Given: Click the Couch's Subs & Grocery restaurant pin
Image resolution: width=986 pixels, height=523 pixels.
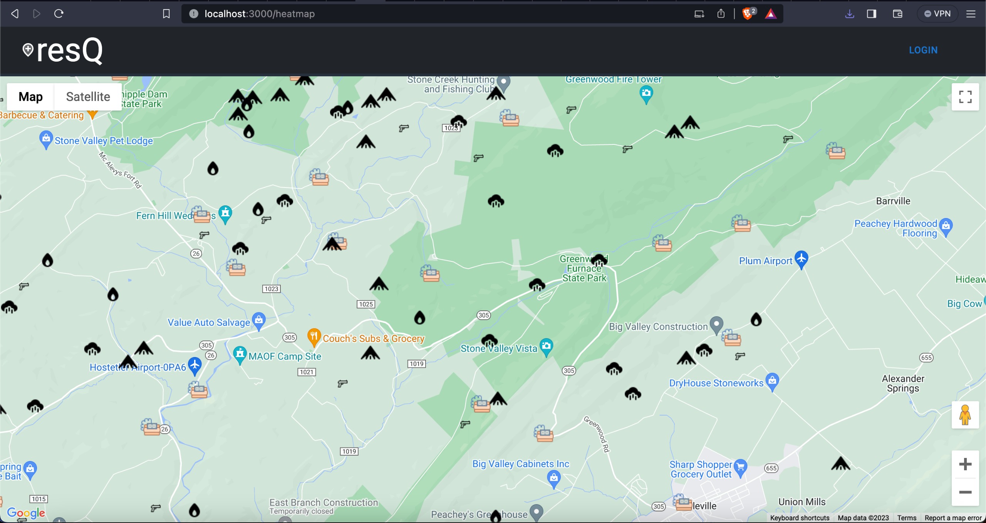Looking at the screenshot, I should 314,336.
